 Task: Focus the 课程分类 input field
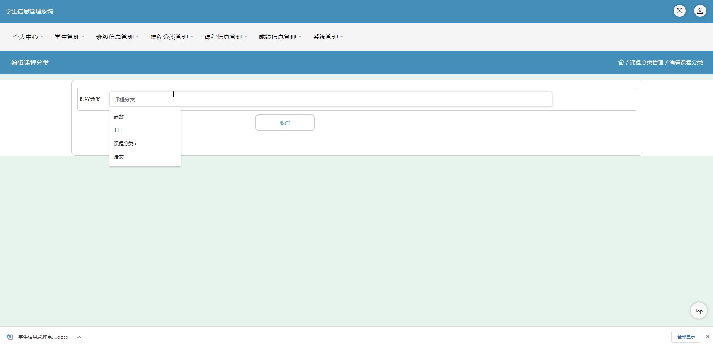pos(330,99)
